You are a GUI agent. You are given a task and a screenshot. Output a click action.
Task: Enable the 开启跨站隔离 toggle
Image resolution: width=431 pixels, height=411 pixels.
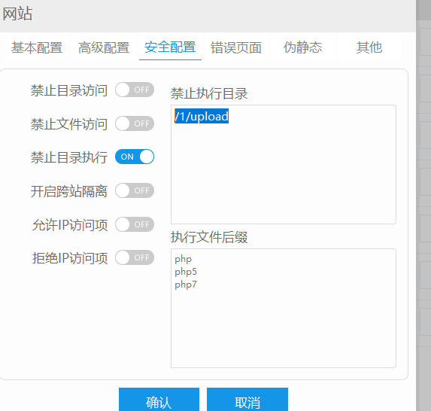135,190
